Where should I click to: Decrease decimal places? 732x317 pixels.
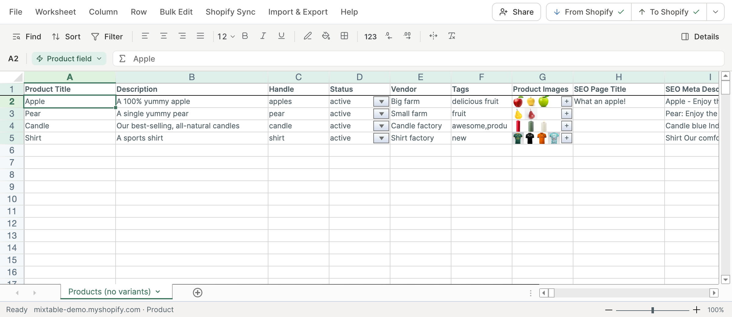point(389,36)
